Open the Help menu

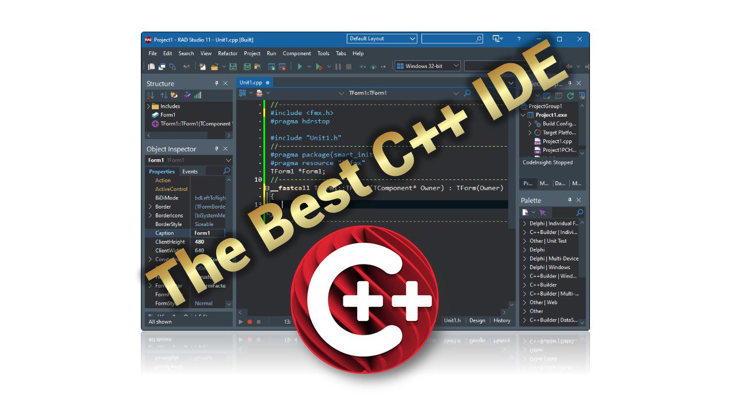(x=358, y=53)
